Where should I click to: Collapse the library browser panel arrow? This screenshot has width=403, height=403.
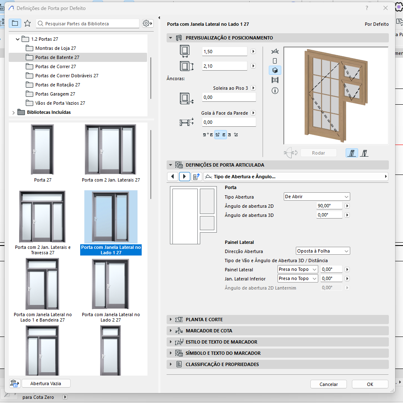click(x=159, y=18)
